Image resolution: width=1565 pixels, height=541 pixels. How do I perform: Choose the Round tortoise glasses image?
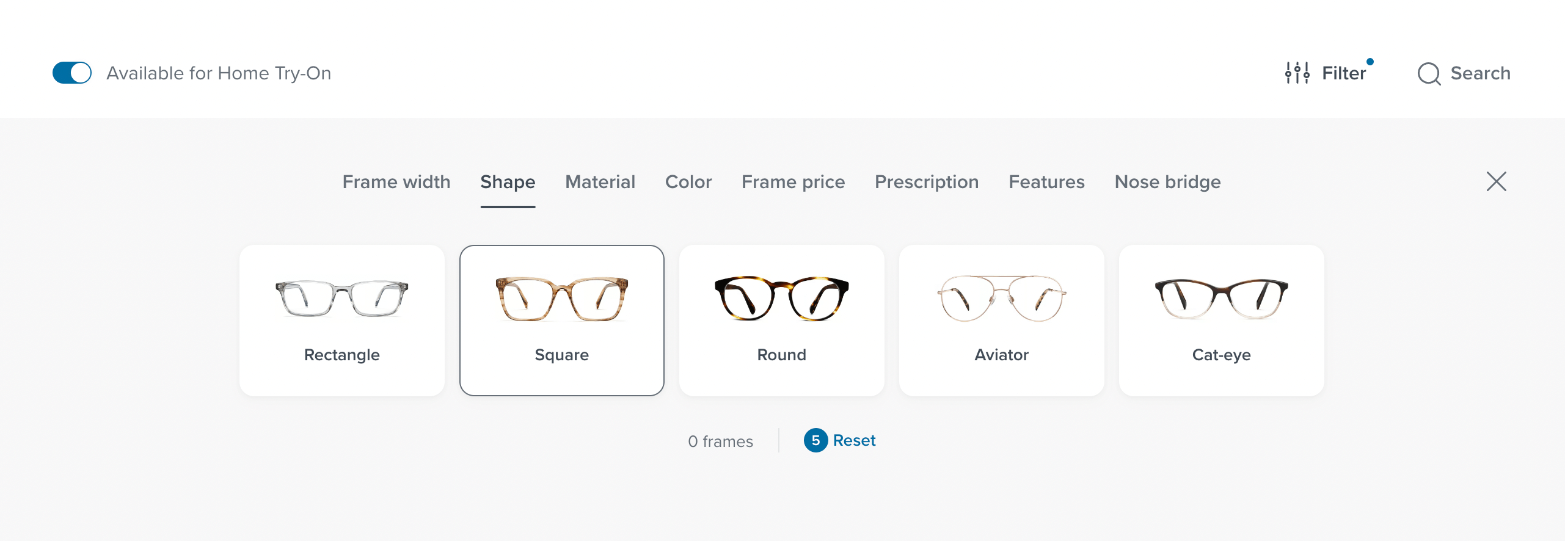tap(781, 298)
